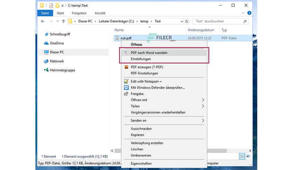Choose Kopieren
This screenshot has height=170, width=293.
pos(164,135)
